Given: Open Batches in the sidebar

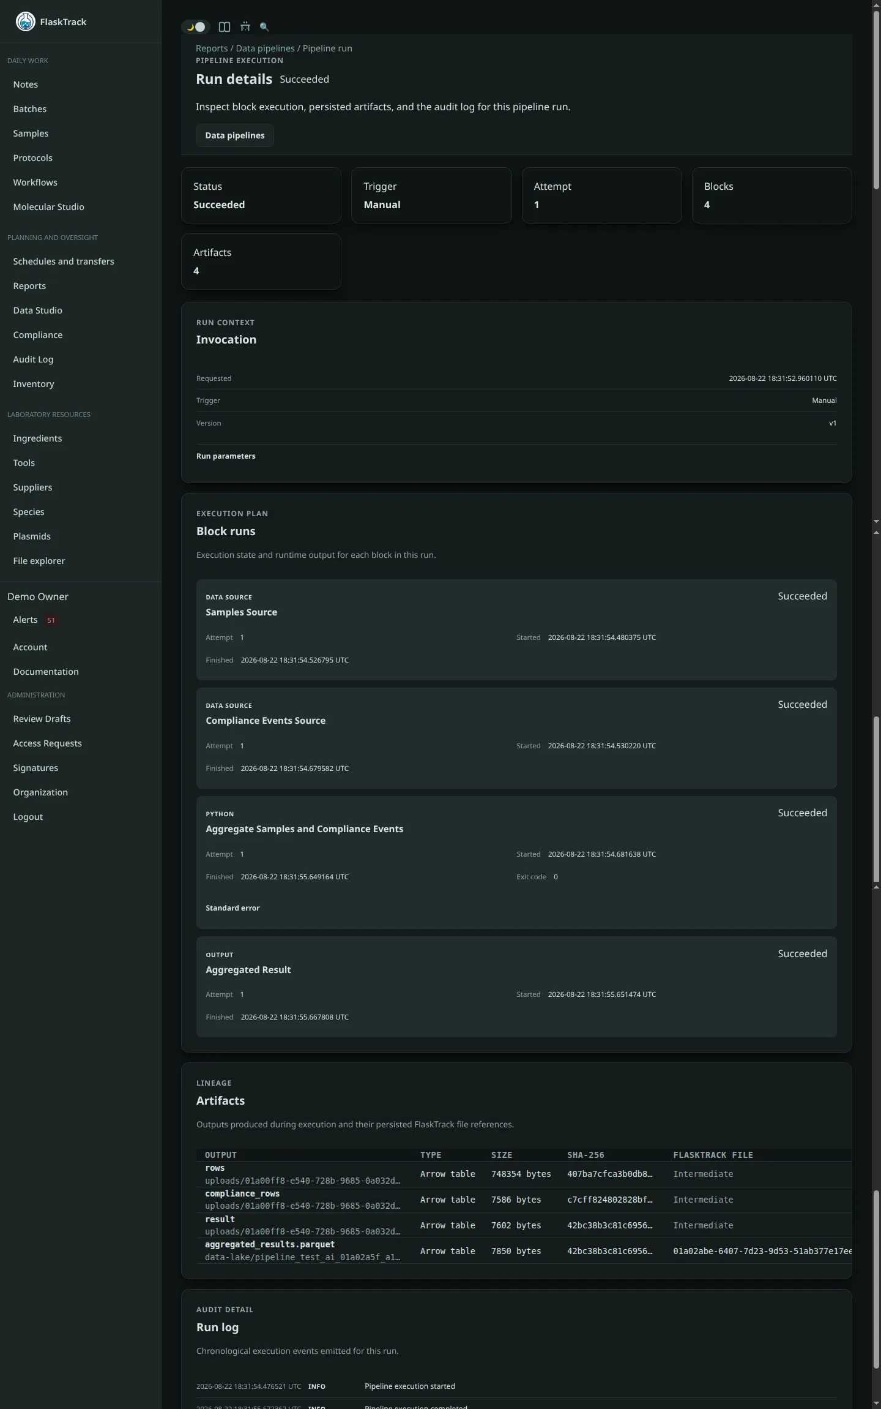Looking at the screenshot, I should (30, 109).
